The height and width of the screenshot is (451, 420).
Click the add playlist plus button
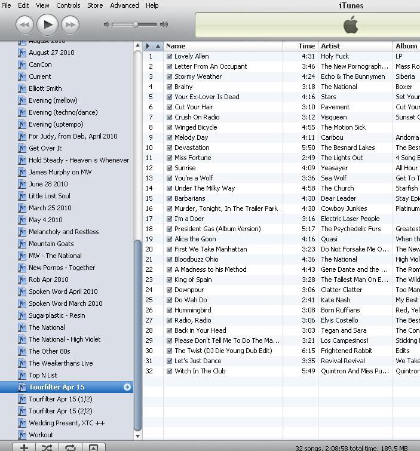[x=24, y=447]
